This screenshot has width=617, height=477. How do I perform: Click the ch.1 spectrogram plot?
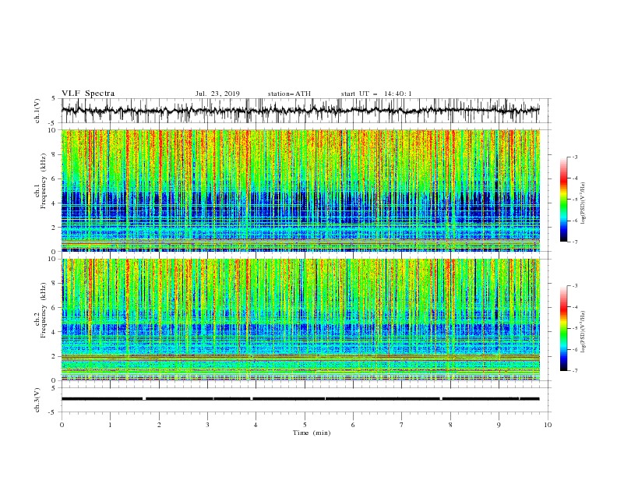click(301, 190)
